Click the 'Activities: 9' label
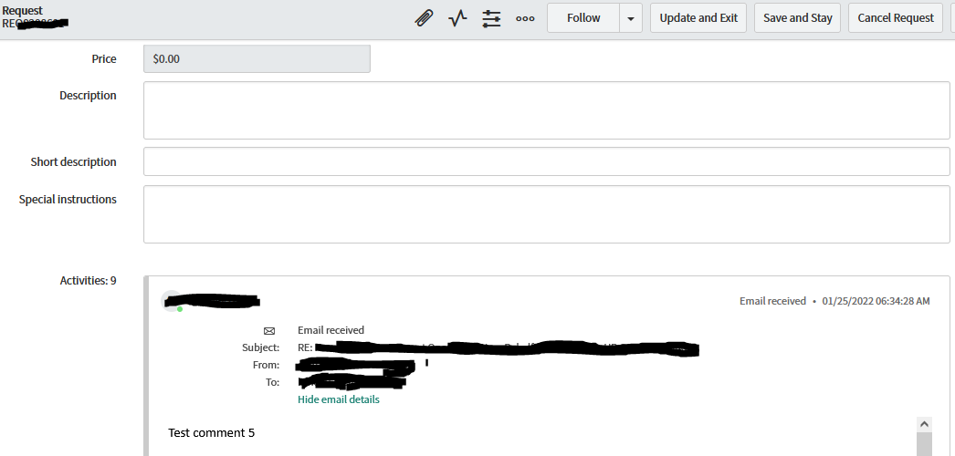 click(x=89, y=280)
